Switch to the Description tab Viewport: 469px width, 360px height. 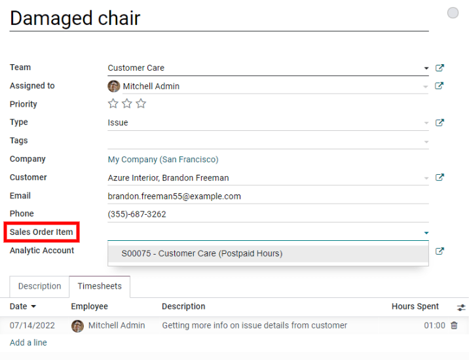tap(39, 287)
